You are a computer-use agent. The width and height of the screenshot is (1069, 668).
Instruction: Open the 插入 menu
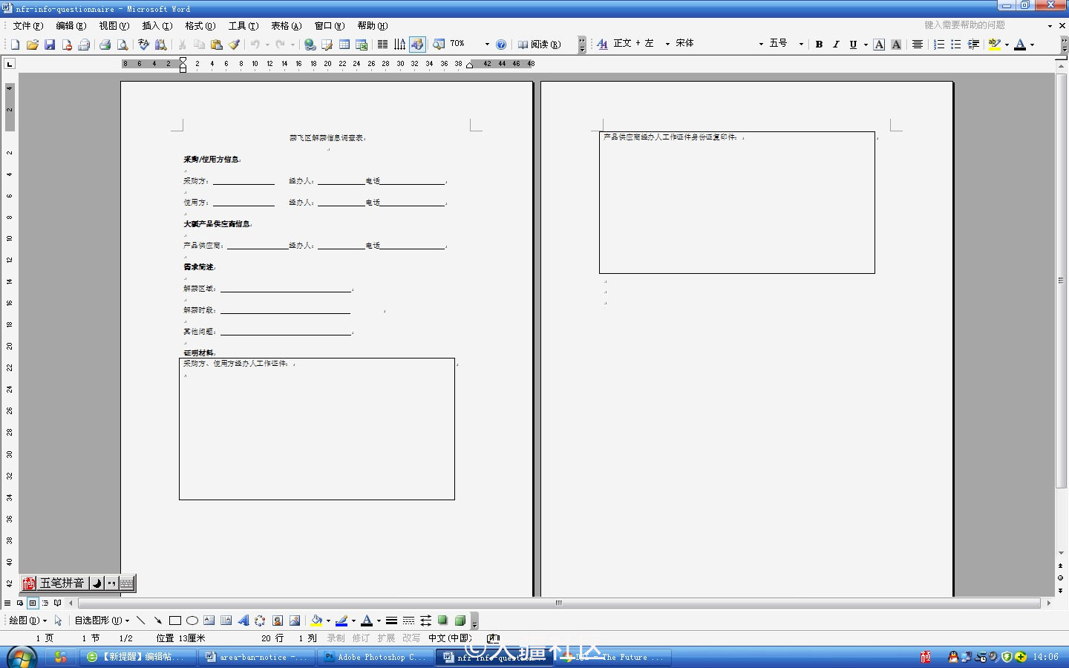click(x=157, y=26)
